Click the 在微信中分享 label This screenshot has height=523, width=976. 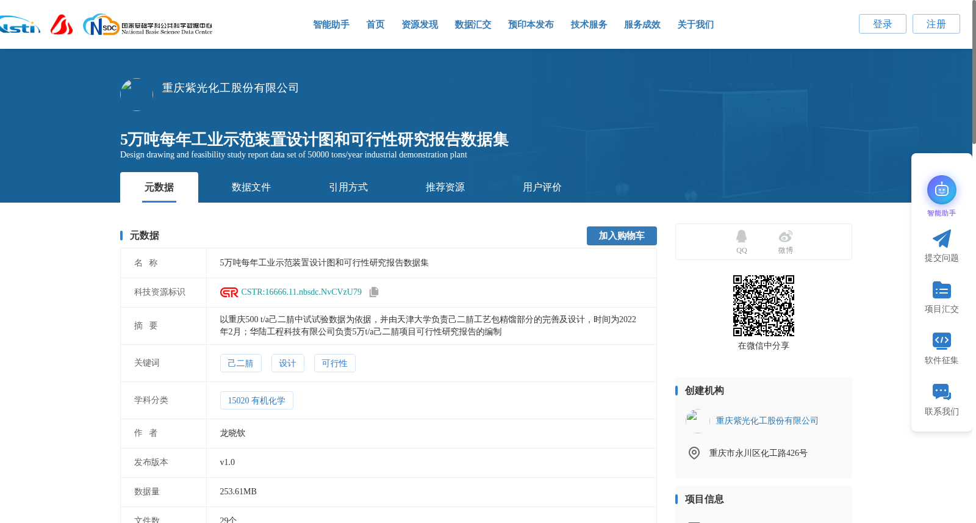tap(763, 346)
